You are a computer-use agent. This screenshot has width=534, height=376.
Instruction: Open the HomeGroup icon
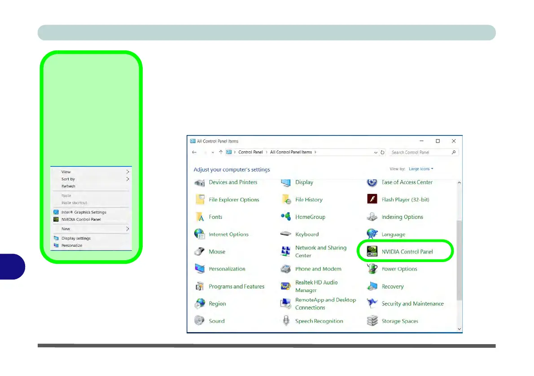coord(286,216)
